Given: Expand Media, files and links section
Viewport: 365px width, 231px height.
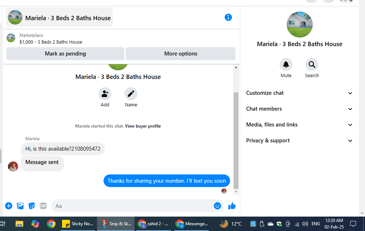Looking at the screenshot, I should pyautogui.click(x=299, y=125).
